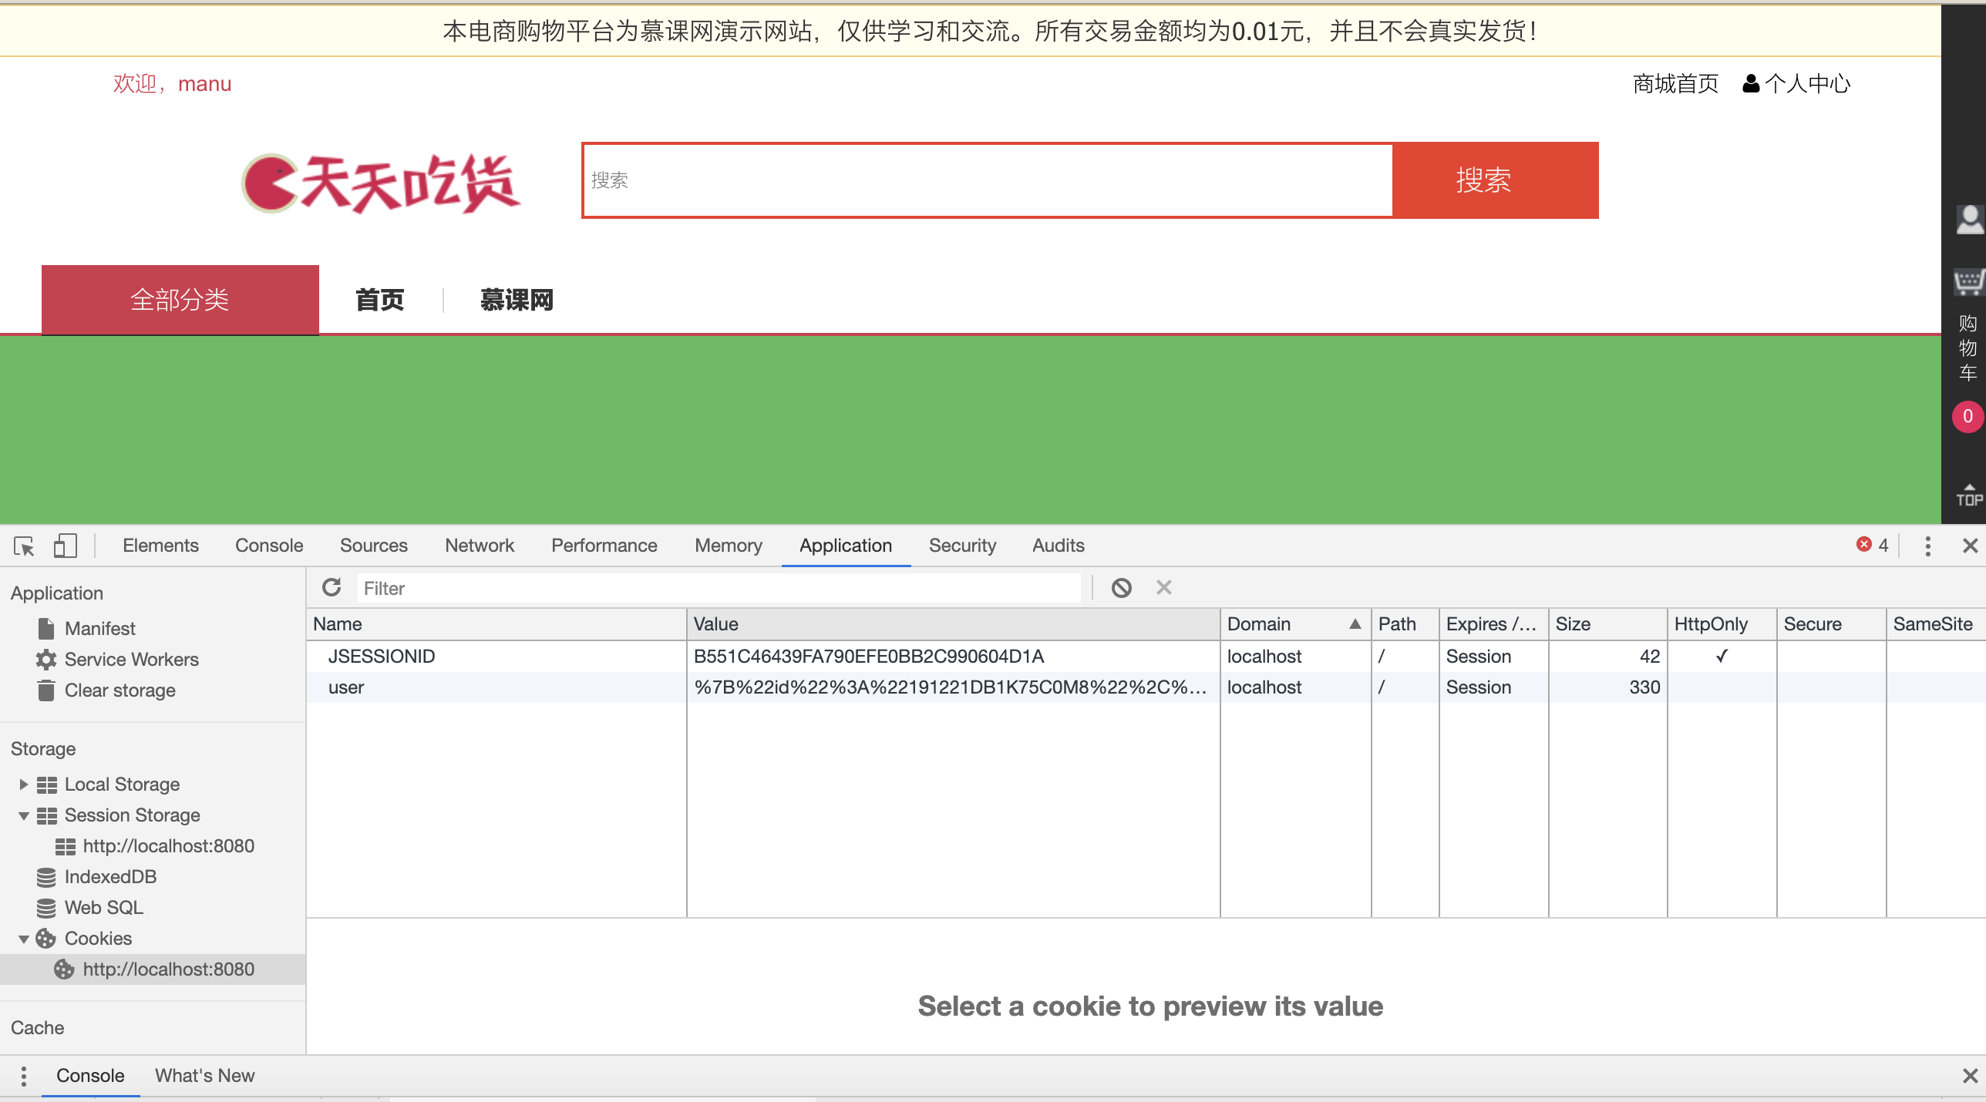1986x1102 pixels.
Task: Click the inspect element picker icon
Action: (x=24, y=546)
